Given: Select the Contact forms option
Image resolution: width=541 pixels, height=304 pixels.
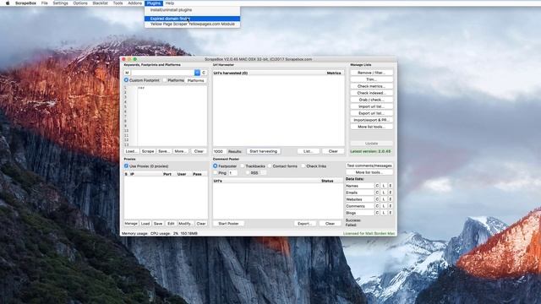Looking at the screenshot, I should tap(270, 166).
